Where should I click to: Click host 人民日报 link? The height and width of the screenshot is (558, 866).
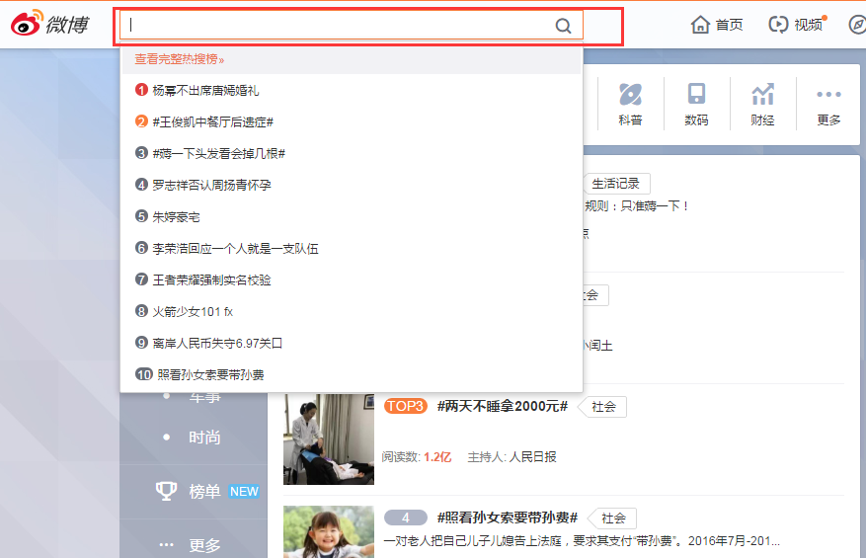pos(532,457)
